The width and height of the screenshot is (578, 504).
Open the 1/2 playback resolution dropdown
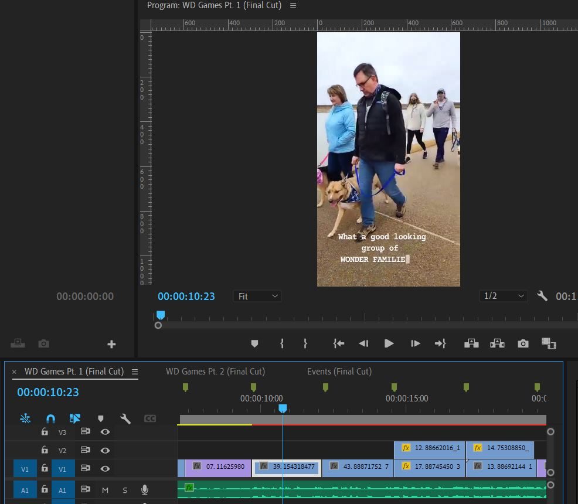(x=503, y=296)
